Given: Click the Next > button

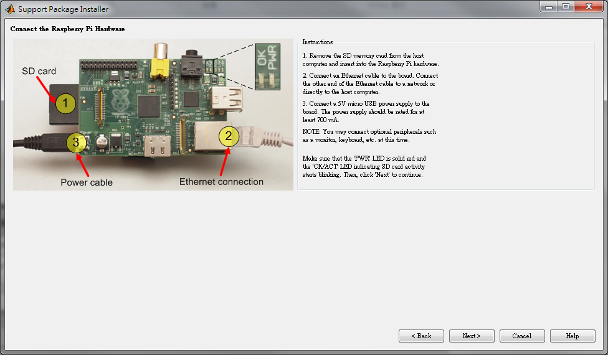Looking at the screenshot, I should pos(472,336).
